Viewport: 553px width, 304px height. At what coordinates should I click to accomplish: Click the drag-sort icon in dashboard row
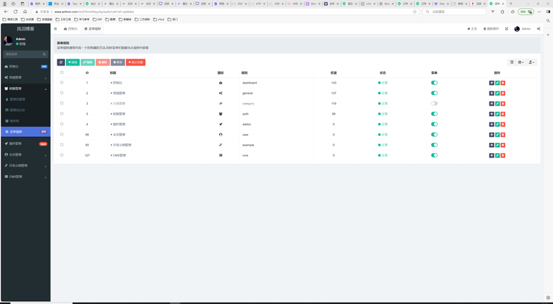coord(491,83)
